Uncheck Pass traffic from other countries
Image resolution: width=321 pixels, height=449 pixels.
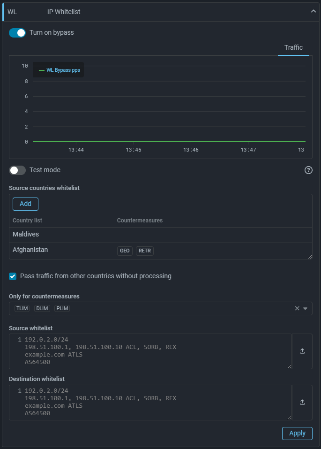[x=13, y=276]
